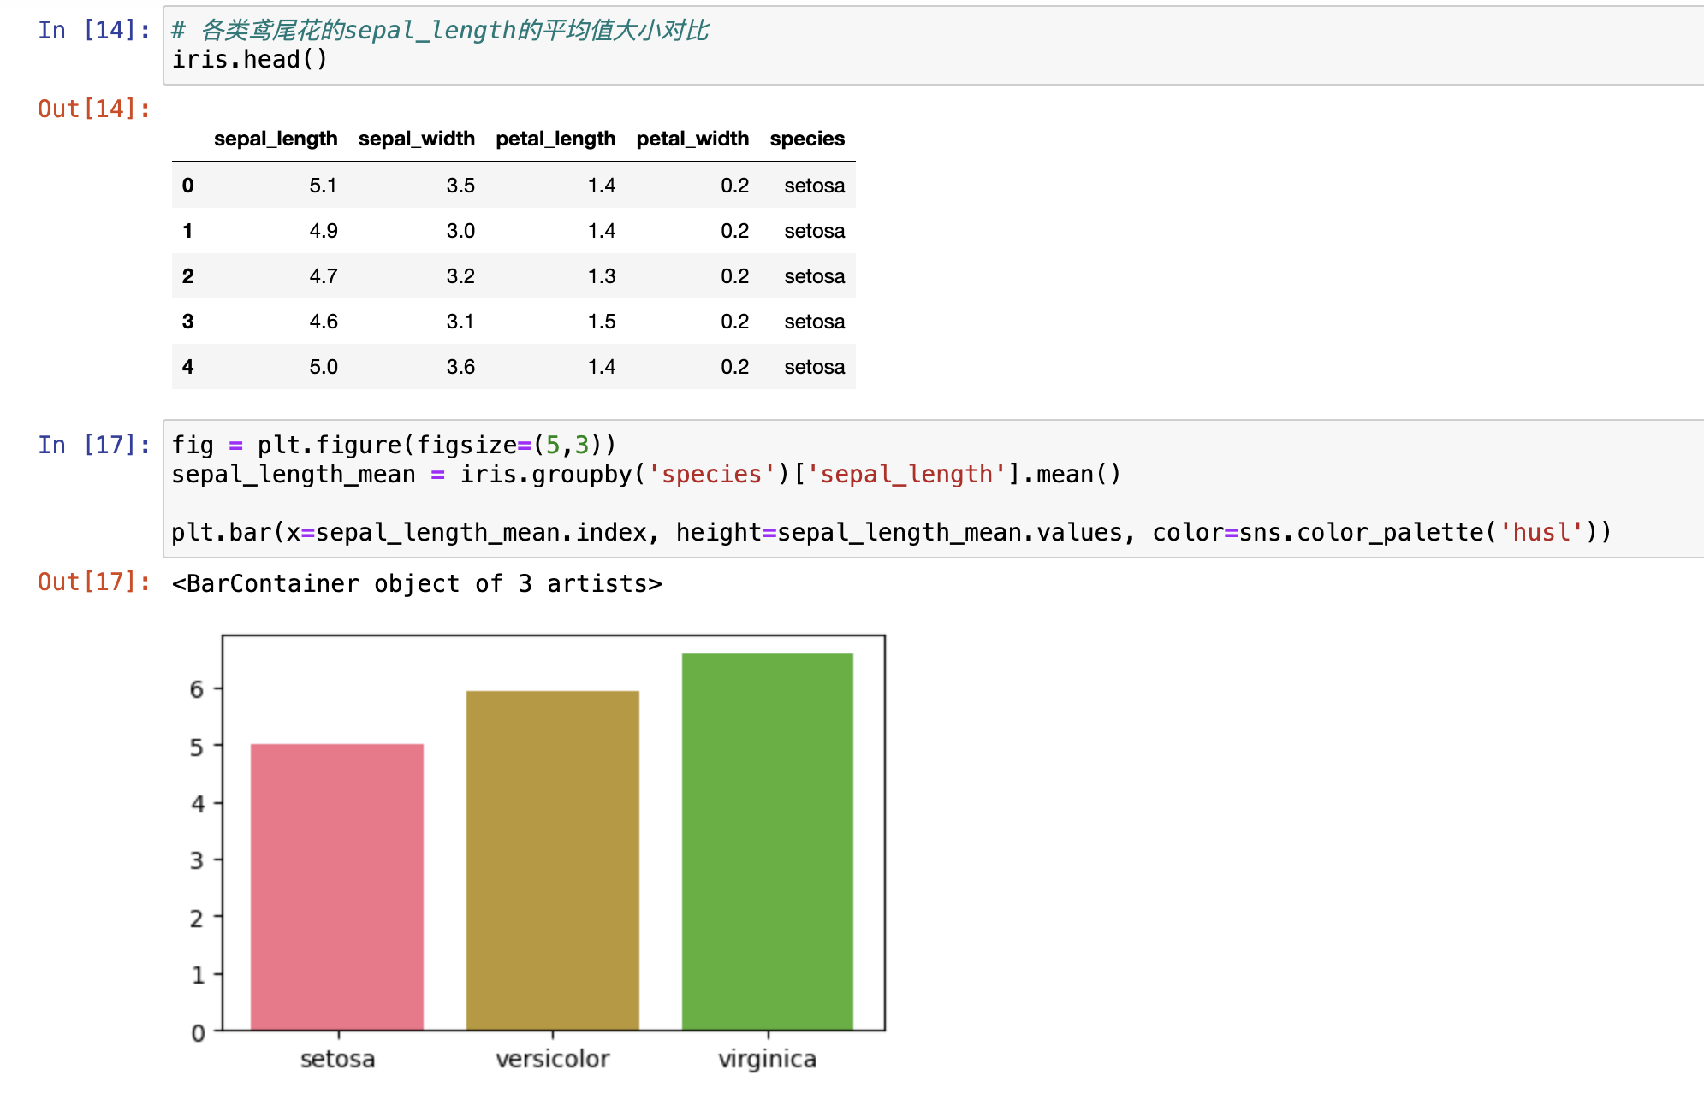Click the green virginica bar in the chart

coord(768,842)
